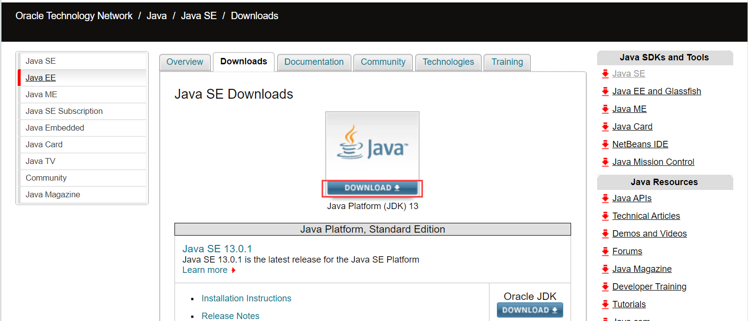
Task: Open Installation Instructions link
Action: [x=246, y=298]
